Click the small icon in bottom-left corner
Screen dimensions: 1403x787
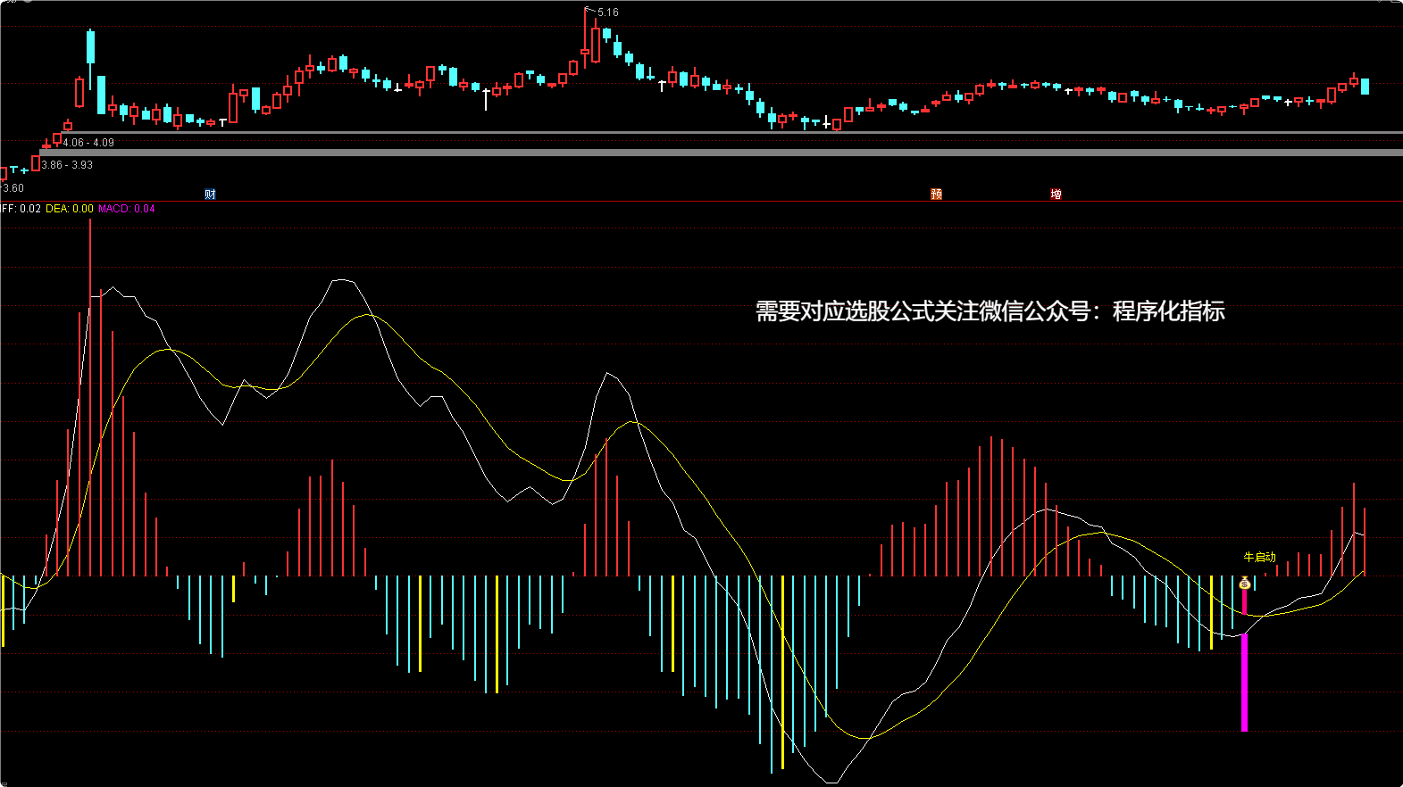tap(4, 783)
